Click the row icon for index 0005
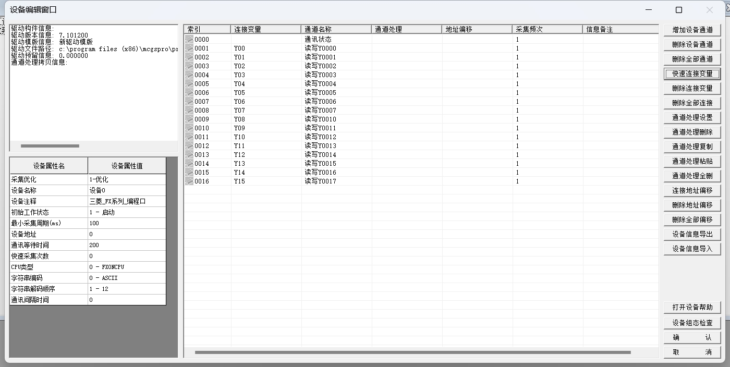 coord(189,84)
